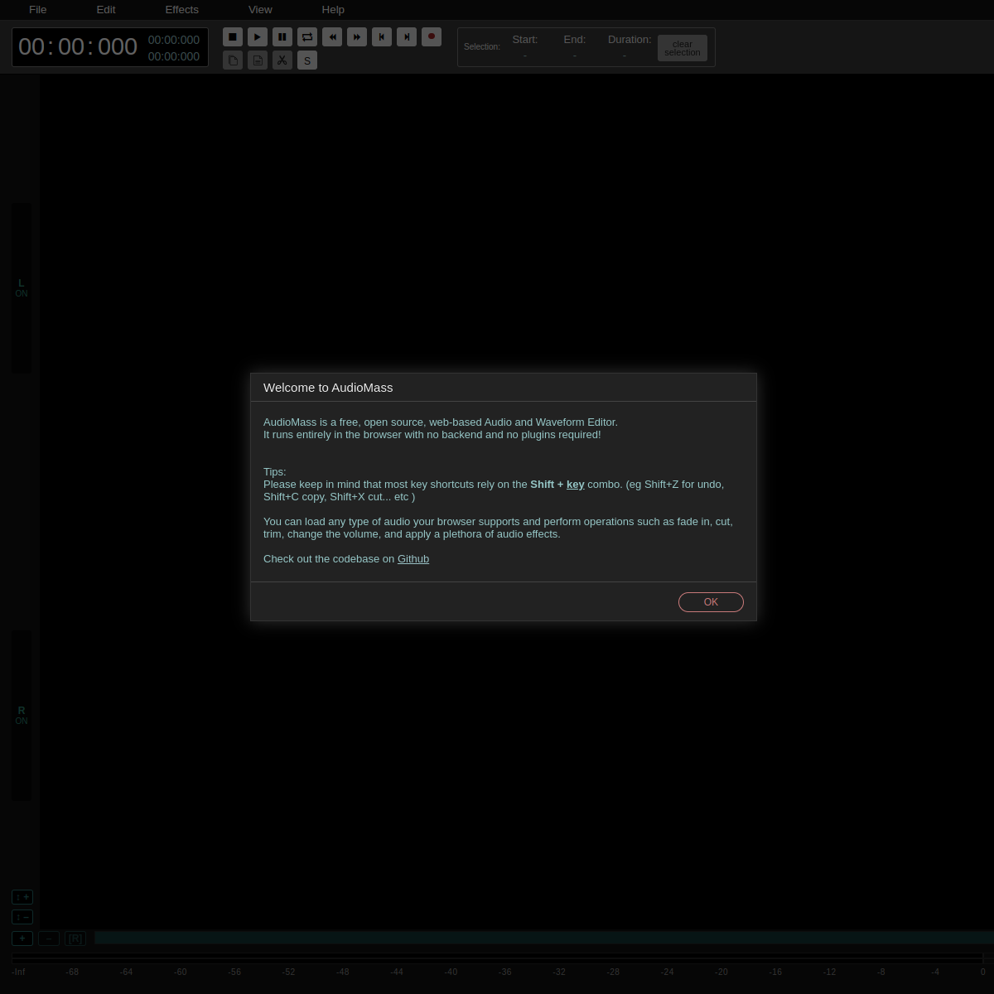Dismiss the welcome dialog with OK
This screenshot has height=994, width=994.
point(711,601)
